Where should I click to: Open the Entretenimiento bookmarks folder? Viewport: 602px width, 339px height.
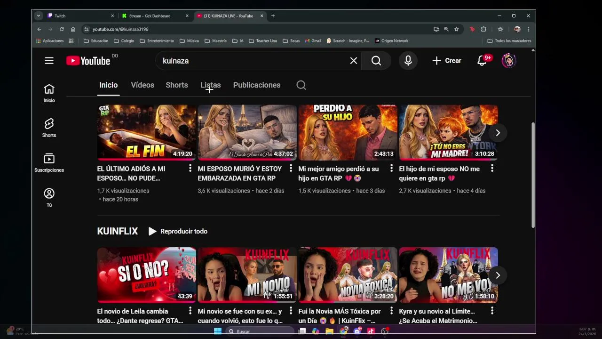click(157, 41)
